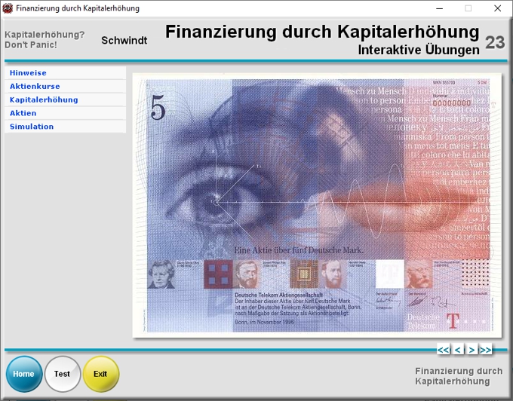Click the Deutsche Telekom share certificate image
513x401 pixels.
pyautogui.click(x=315, y=205)
